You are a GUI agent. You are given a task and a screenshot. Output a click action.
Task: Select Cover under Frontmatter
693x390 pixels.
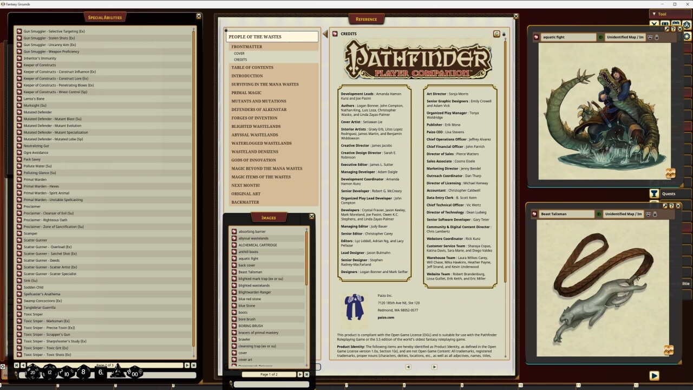click(239, 54)
